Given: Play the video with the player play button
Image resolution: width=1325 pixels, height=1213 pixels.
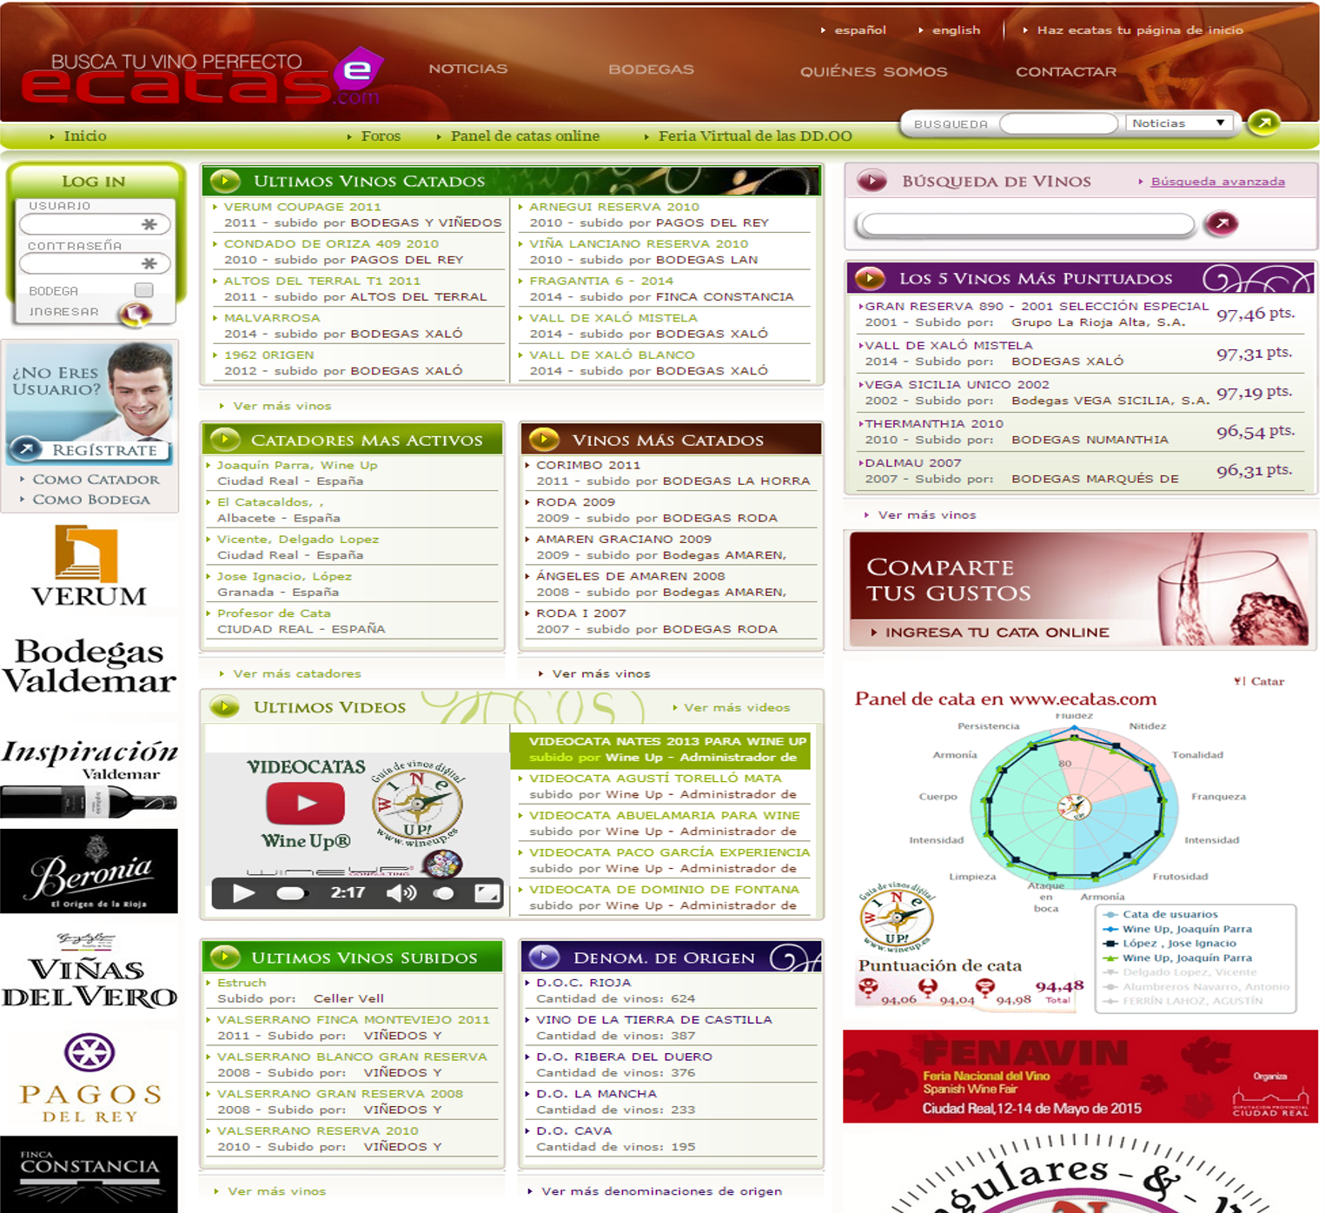Looking at the screenshot, I should tap(243, 893).
